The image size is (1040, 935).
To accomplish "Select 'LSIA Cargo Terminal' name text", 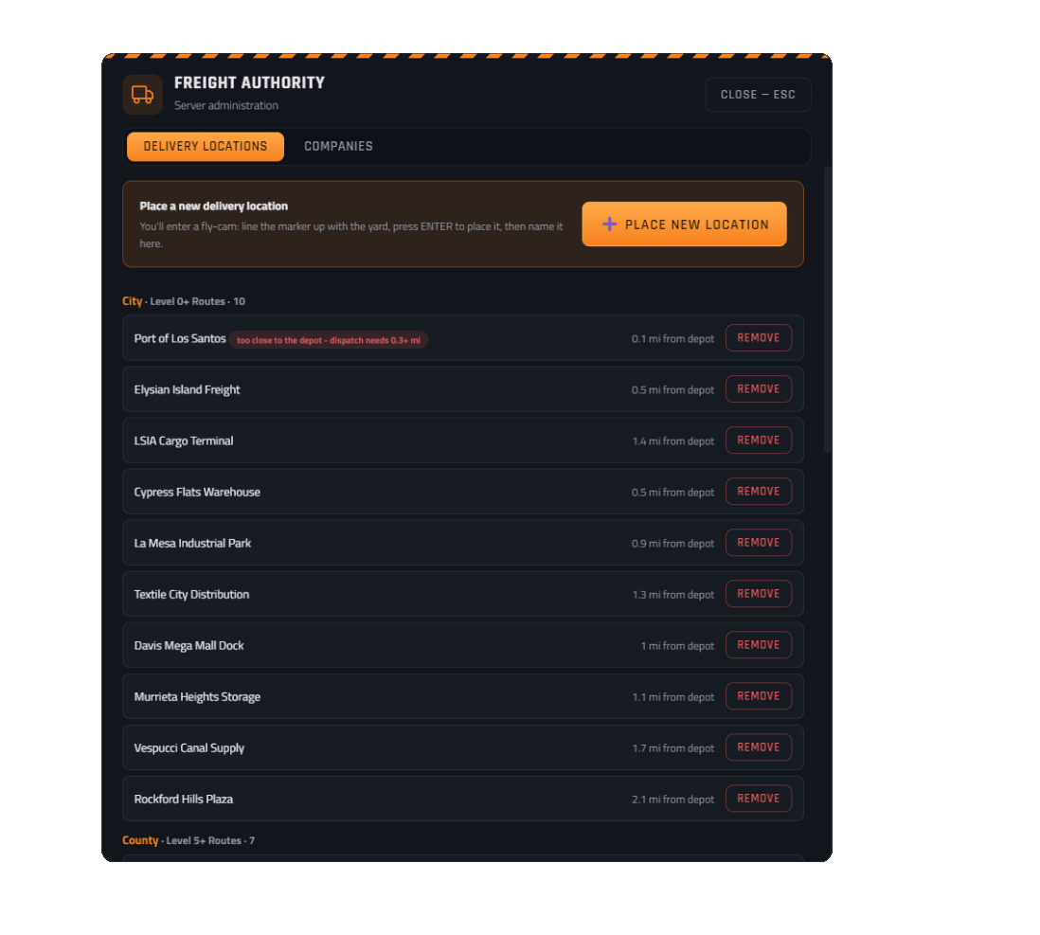I will (184, 441).
